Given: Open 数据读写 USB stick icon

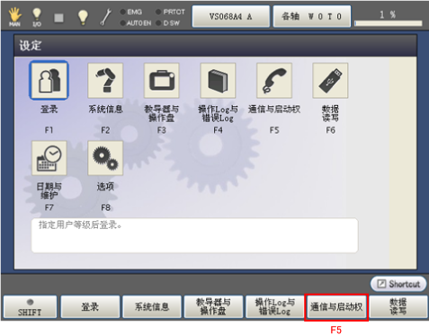Looking at the screenshot, I should point(330,80).
